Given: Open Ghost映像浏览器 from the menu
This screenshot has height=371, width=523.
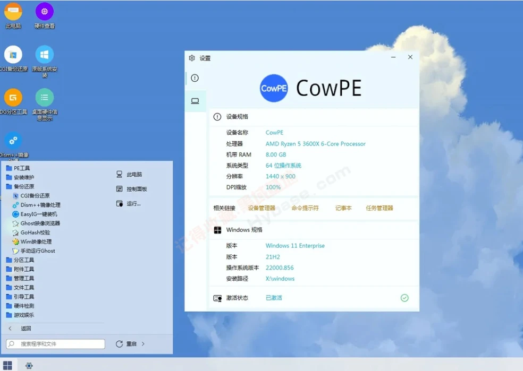Looking at the screenshot, I should pos(40,223).
